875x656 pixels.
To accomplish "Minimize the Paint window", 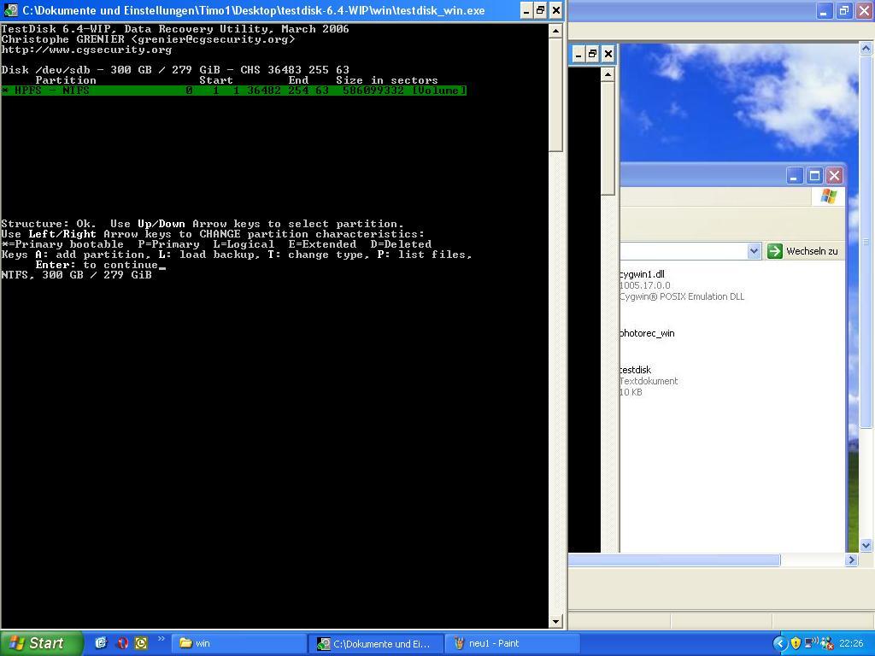I will click(x=824, y=10).
